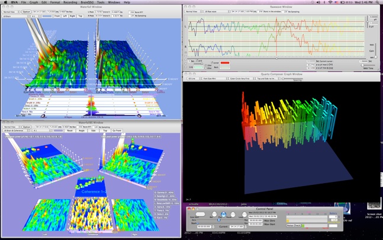Image resolution: width=383 pixels, height=240 pixels.
Task: Click the volume icon in menu bar
Action: tap(318, 2)
